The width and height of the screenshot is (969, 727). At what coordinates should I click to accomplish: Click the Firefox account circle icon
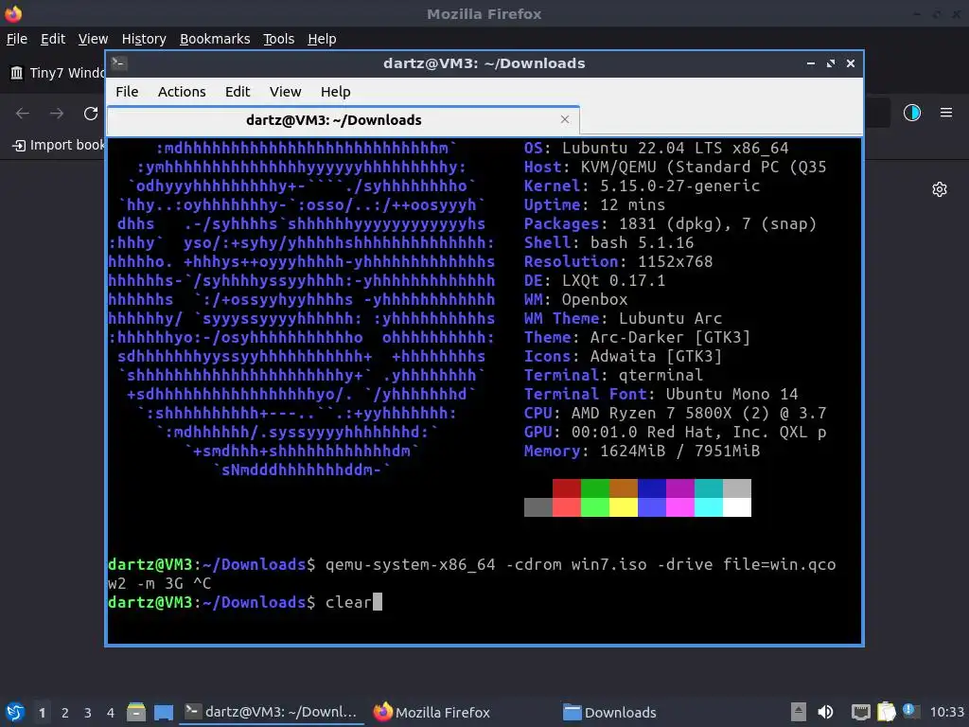pos(912,113)
